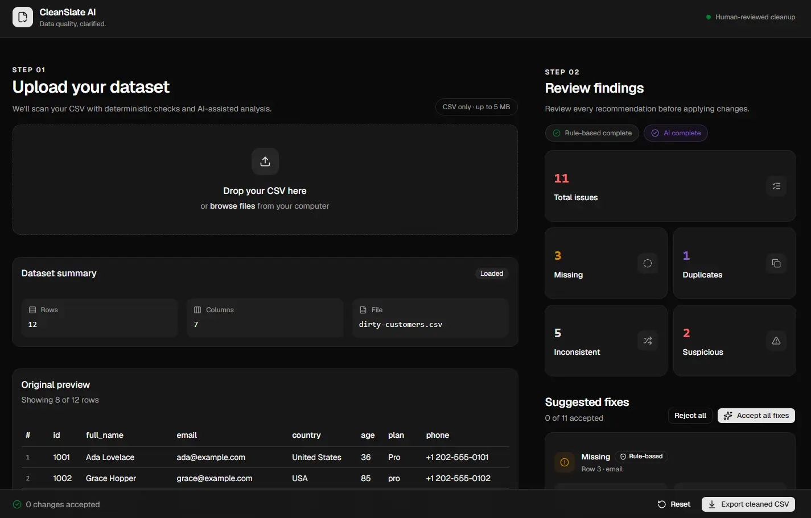Click the check icon in Rule-based complete chip
811x518 pixels.
coord(557,133)
